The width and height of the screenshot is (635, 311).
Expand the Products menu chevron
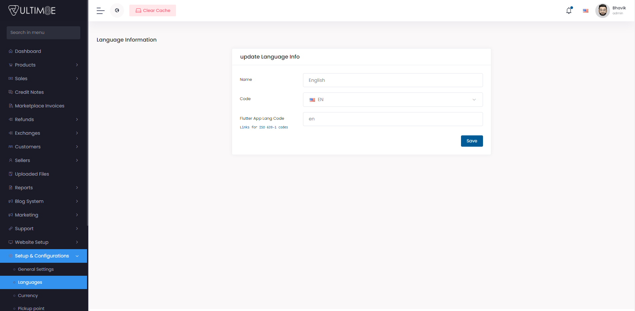[77, 65]
